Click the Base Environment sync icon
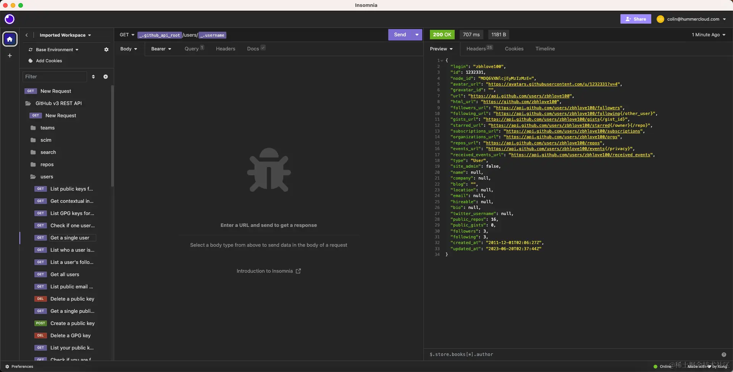 point(31,50)
